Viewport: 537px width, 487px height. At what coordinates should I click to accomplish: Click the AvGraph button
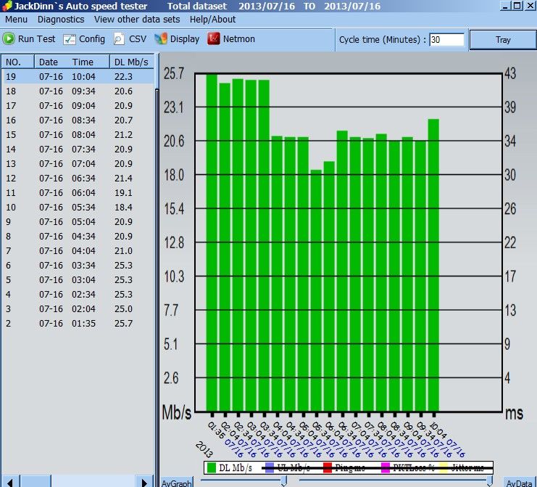click(177, 482)
